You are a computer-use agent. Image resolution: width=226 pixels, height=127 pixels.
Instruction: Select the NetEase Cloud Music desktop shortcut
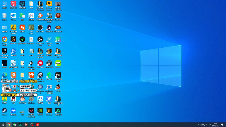[x=13, y=5]
